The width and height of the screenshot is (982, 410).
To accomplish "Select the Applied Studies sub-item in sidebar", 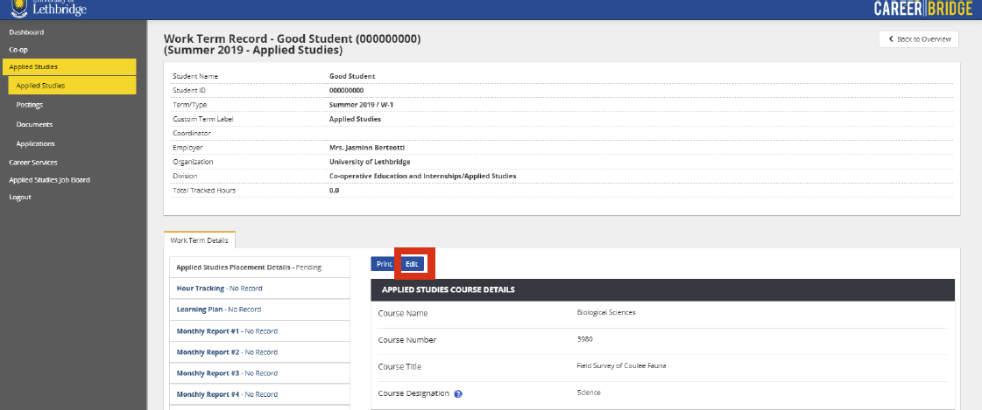I will [x=72, y=86].
